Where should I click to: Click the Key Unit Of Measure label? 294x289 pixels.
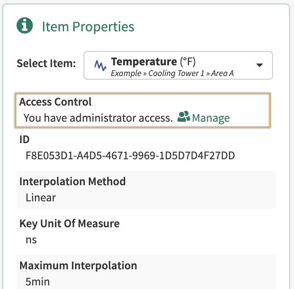click(x=69, y=223)
